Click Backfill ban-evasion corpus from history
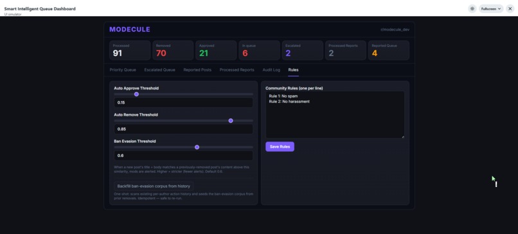 154,186
